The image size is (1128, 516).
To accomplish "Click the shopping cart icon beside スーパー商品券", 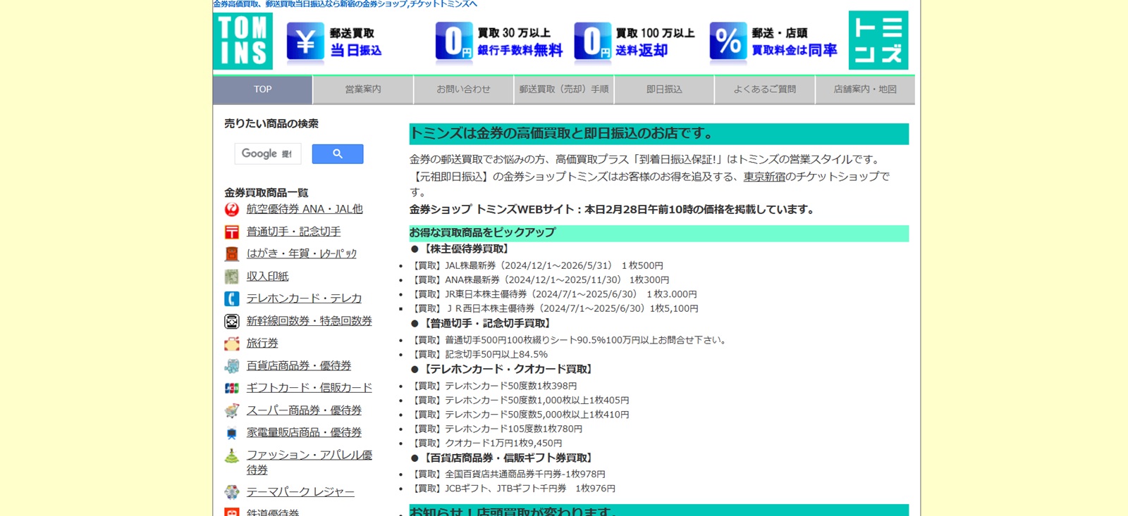I will click(231, 410).
